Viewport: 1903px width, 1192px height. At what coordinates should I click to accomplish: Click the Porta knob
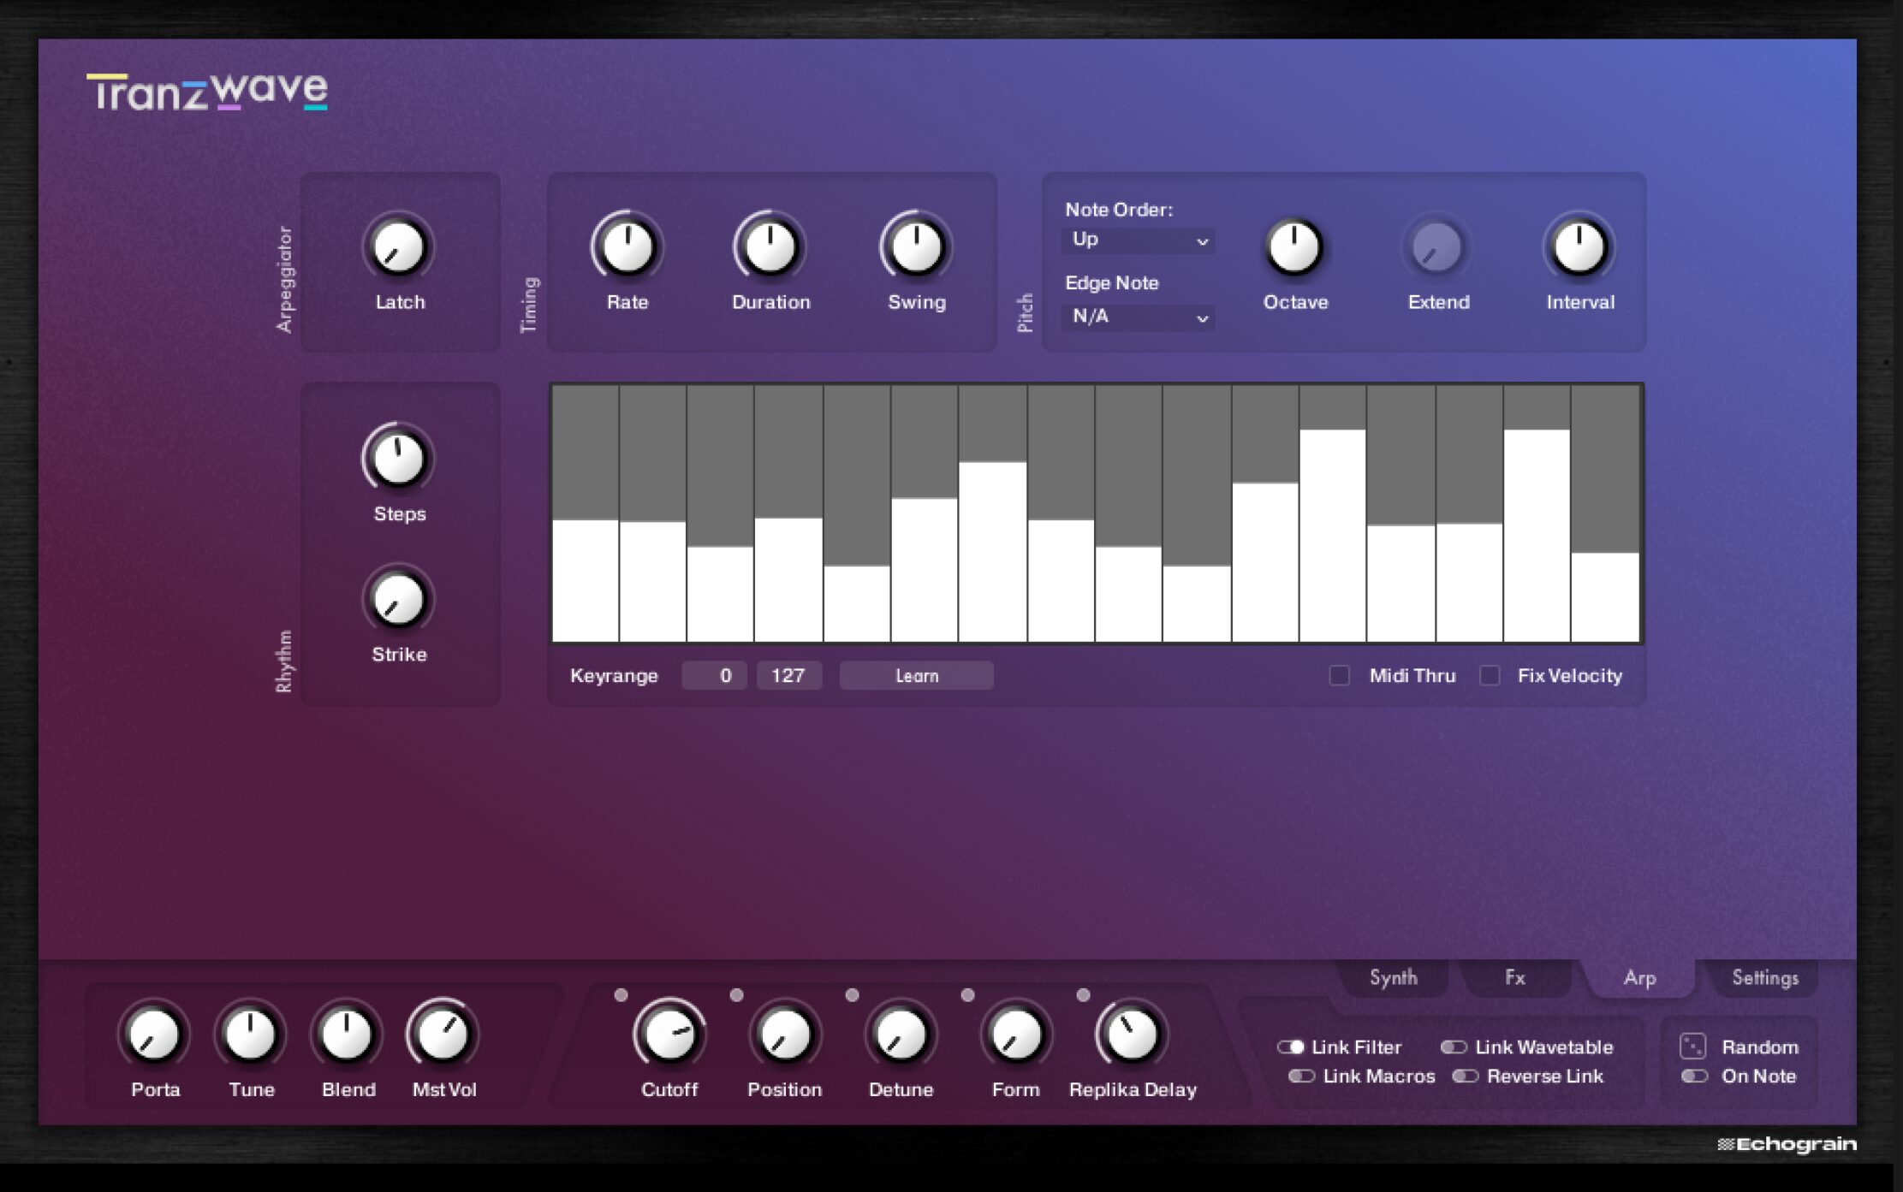154,1035
